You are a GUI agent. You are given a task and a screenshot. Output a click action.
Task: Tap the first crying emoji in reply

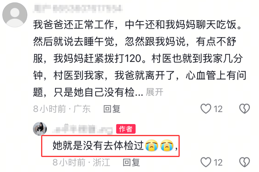(152, 145)
